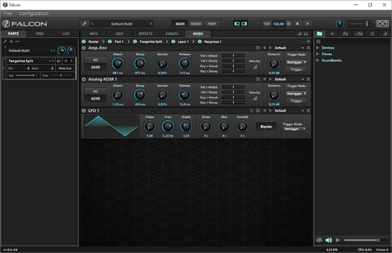Select the MIXER view button

click(x=196, y=24)
